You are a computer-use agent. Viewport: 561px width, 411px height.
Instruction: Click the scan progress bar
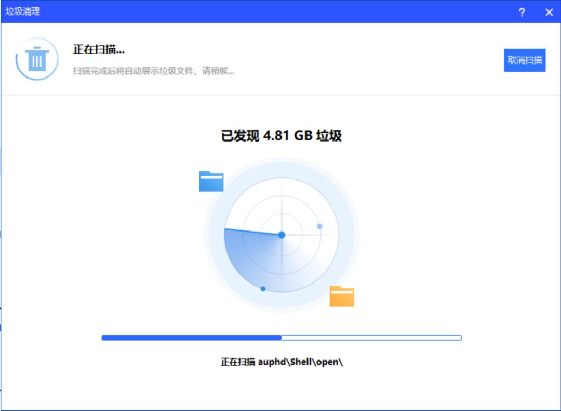pyautogui.click(x=283, y=337)
